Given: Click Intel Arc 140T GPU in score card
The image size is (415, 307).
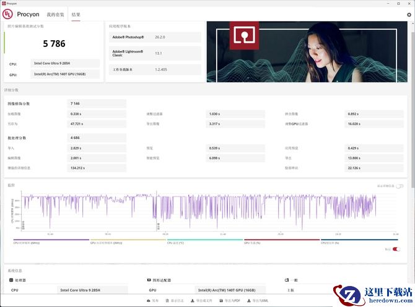Looking at the screenshot, I should point(65,74).
